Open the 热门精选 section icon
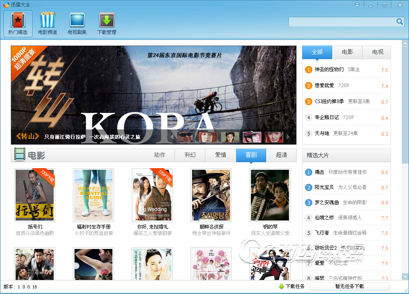Viewport: 409px width, 294px height. click(x=18, y=20)
